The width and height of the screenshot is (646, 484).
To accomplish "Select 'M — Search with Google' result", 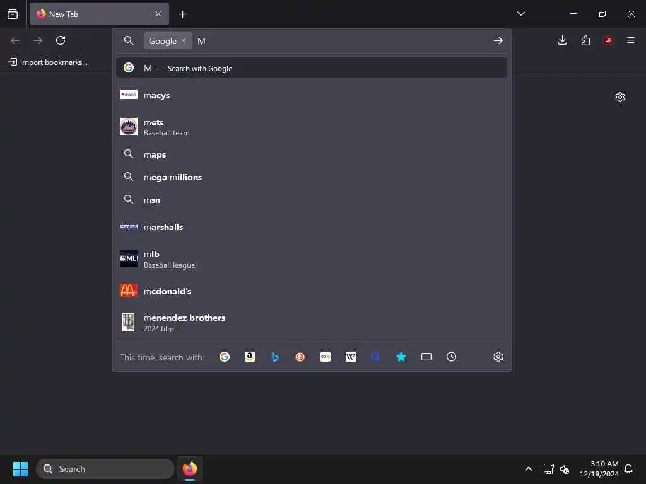I will (312, 68).
